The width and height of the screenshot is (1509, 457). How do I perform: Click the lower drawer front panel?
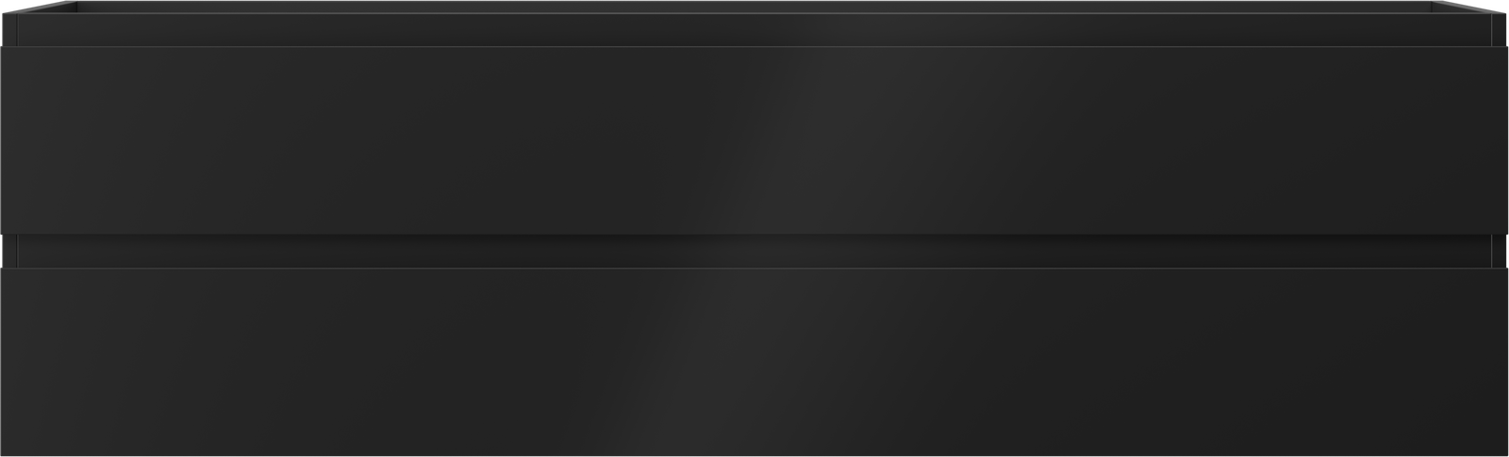(x=754, y=362)
